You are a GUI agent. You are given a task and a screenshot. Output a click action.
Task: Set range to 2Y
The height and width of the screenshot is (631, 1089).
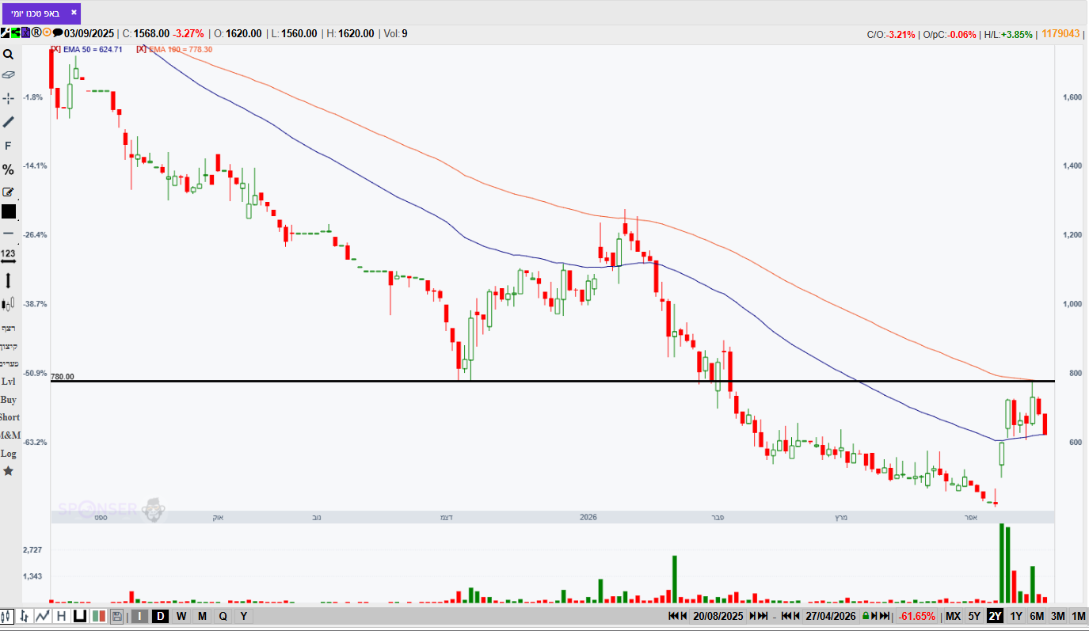(x=996, y=616)
